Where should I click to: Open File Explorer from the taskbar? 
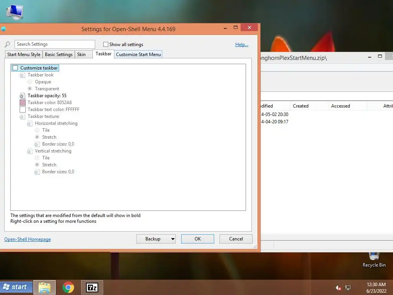[45, 287]
